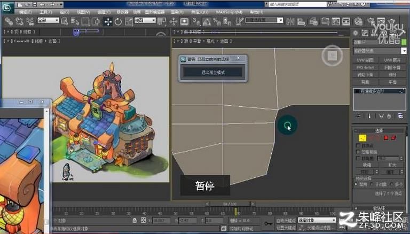Image resolution: width=410 pixels, height=234 pixels.
Task: Open the Help(H) menu
Action: (256, 12)
